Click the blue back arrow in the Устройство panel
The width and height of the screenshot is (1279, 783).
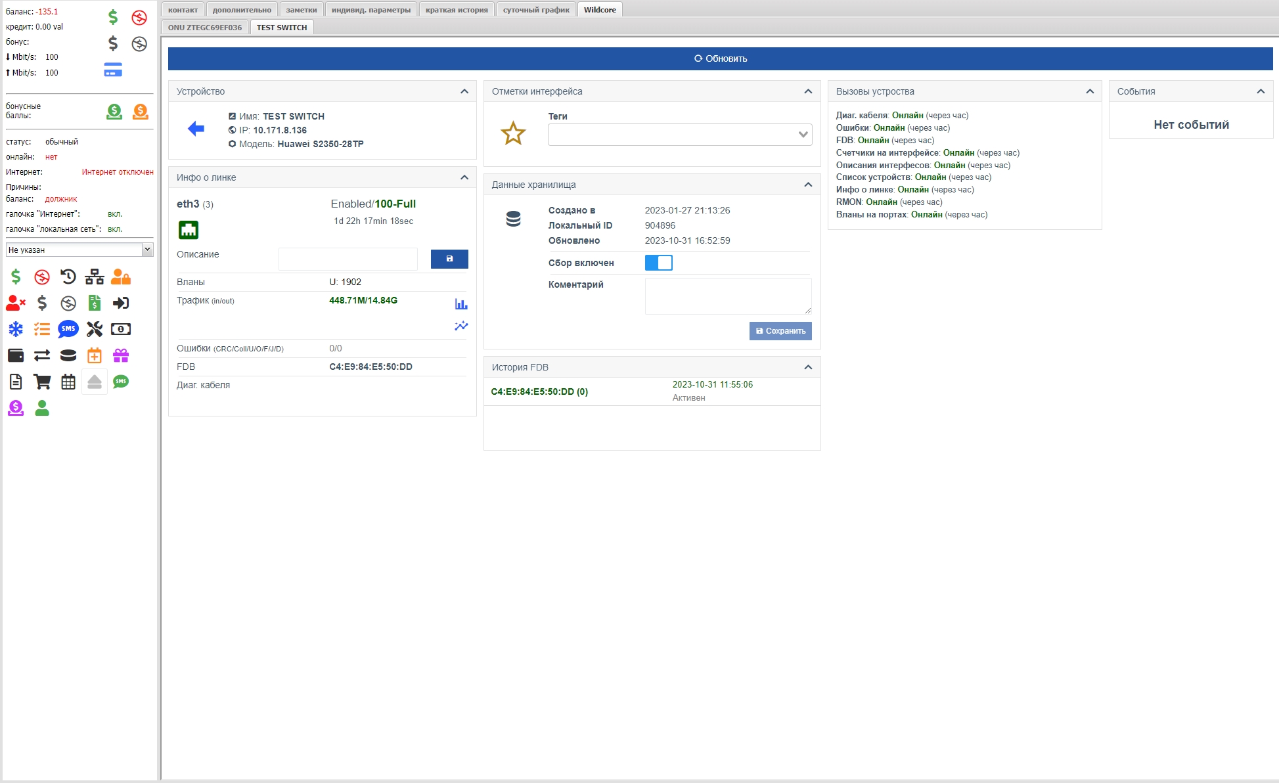point(196,129)
